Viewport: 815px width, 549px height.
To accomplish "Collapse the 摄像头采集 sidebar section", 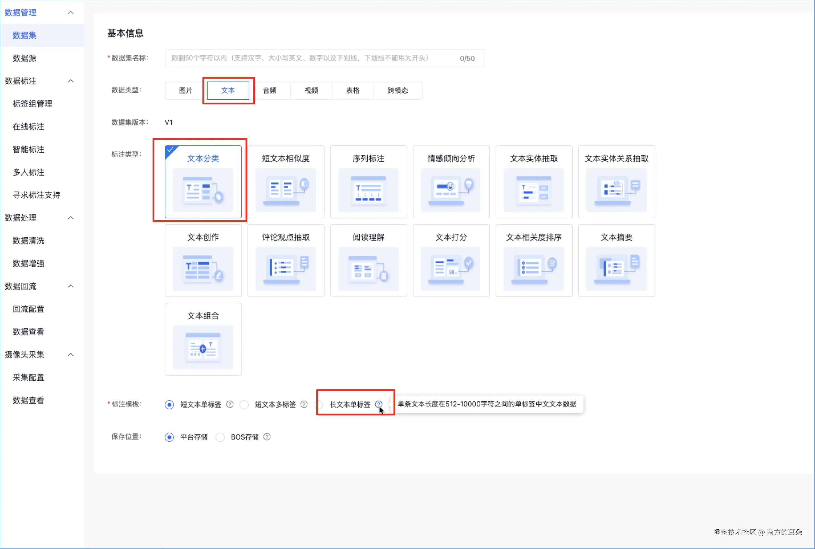I will [71, 354].
